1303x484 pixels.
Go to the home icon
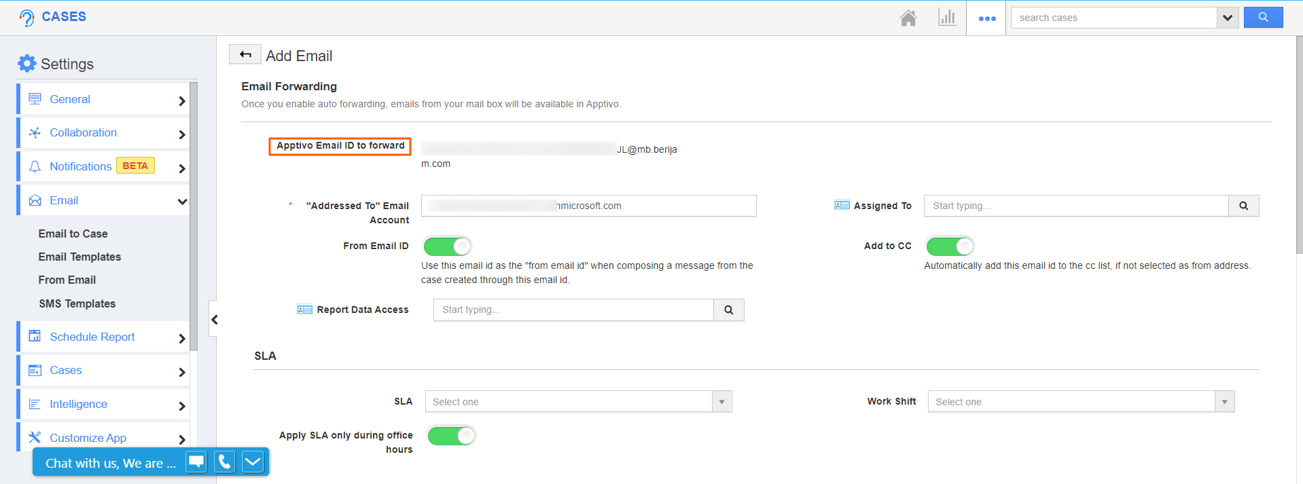click(x=908, y=18)
